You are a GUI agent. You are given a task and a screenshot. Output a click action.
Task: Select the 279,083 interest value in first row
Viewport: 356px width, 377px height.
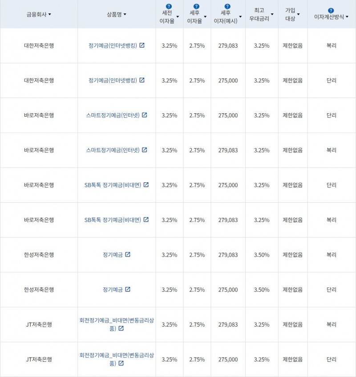coord(228,46)
